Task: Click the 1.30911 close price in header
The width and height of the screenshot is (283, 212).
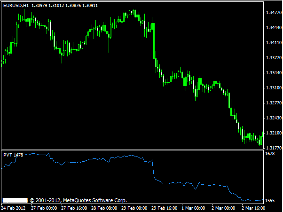Action: click(90, 6)
